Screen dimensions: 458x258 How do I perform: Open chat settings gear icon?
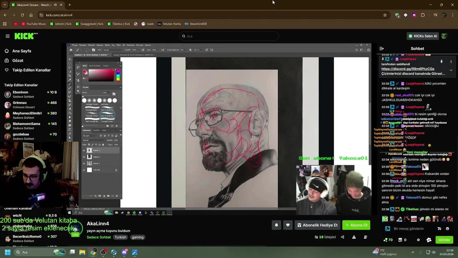coord(418,240)
